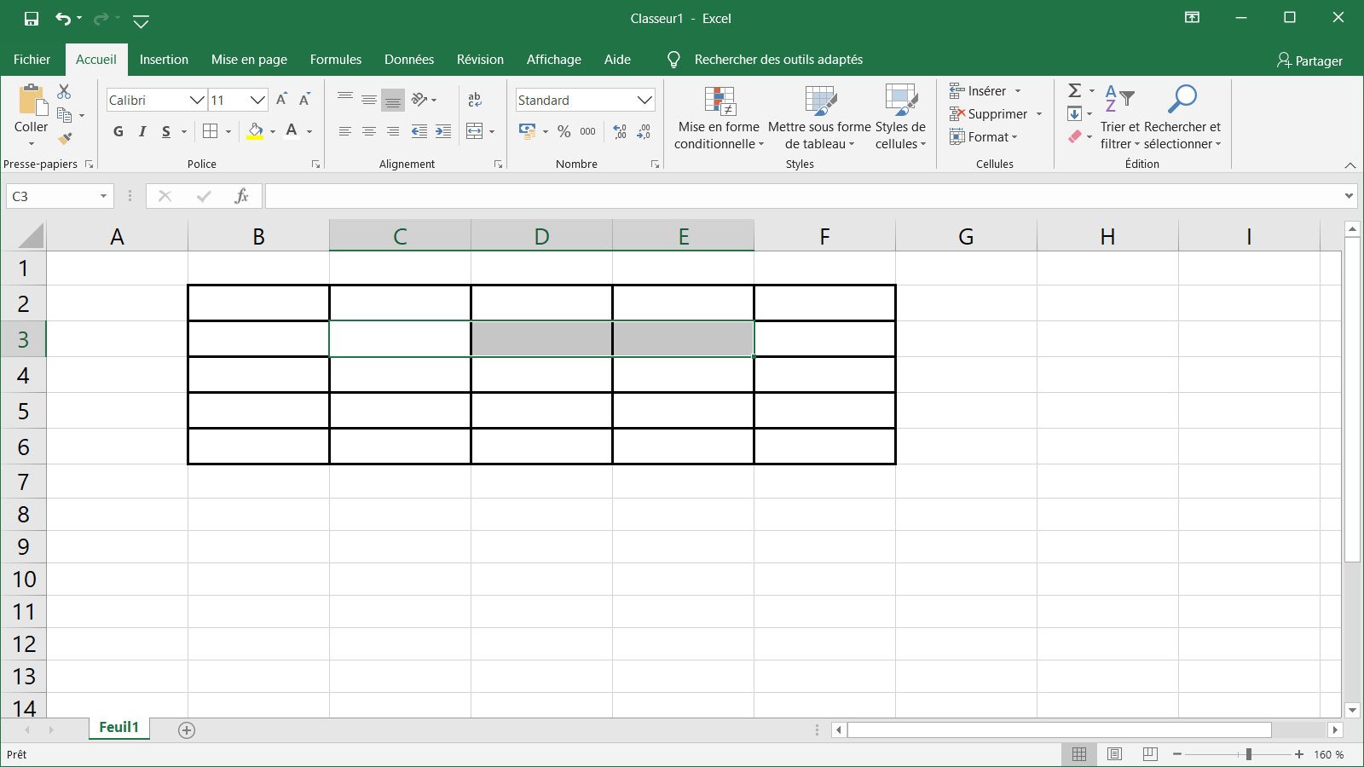Toggle underline formatting with S
The width and height of the screenshot is (1364, 767).
point(166,131)
